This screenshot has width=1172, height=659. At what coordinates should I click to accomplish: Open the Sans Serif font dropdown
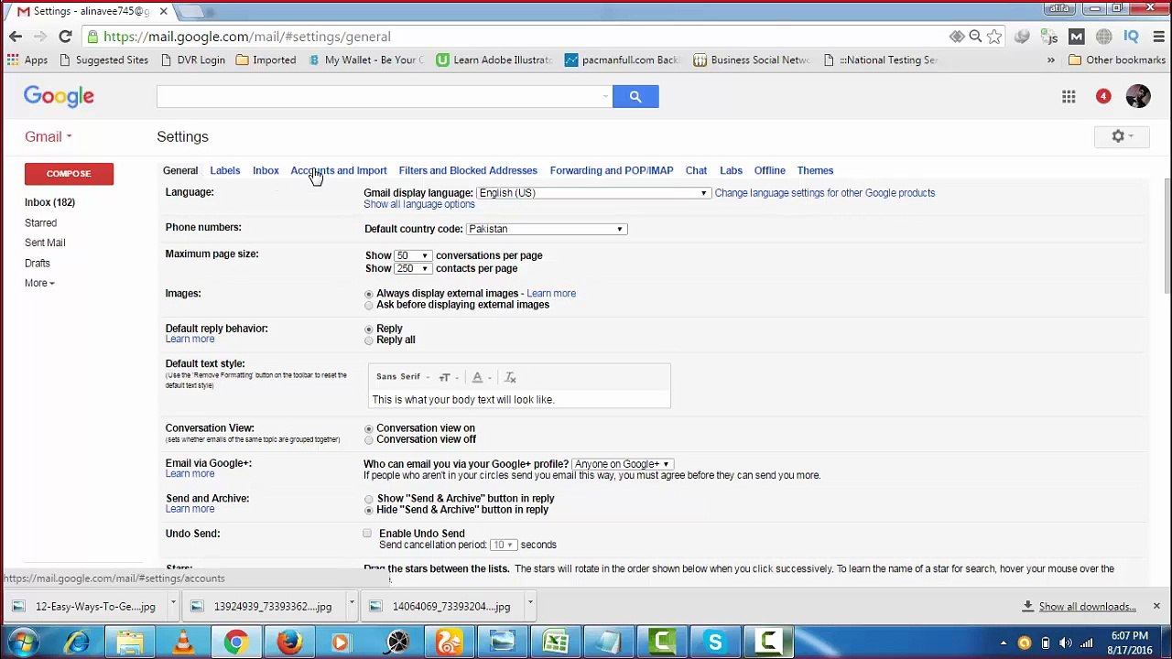click(403, 377)
